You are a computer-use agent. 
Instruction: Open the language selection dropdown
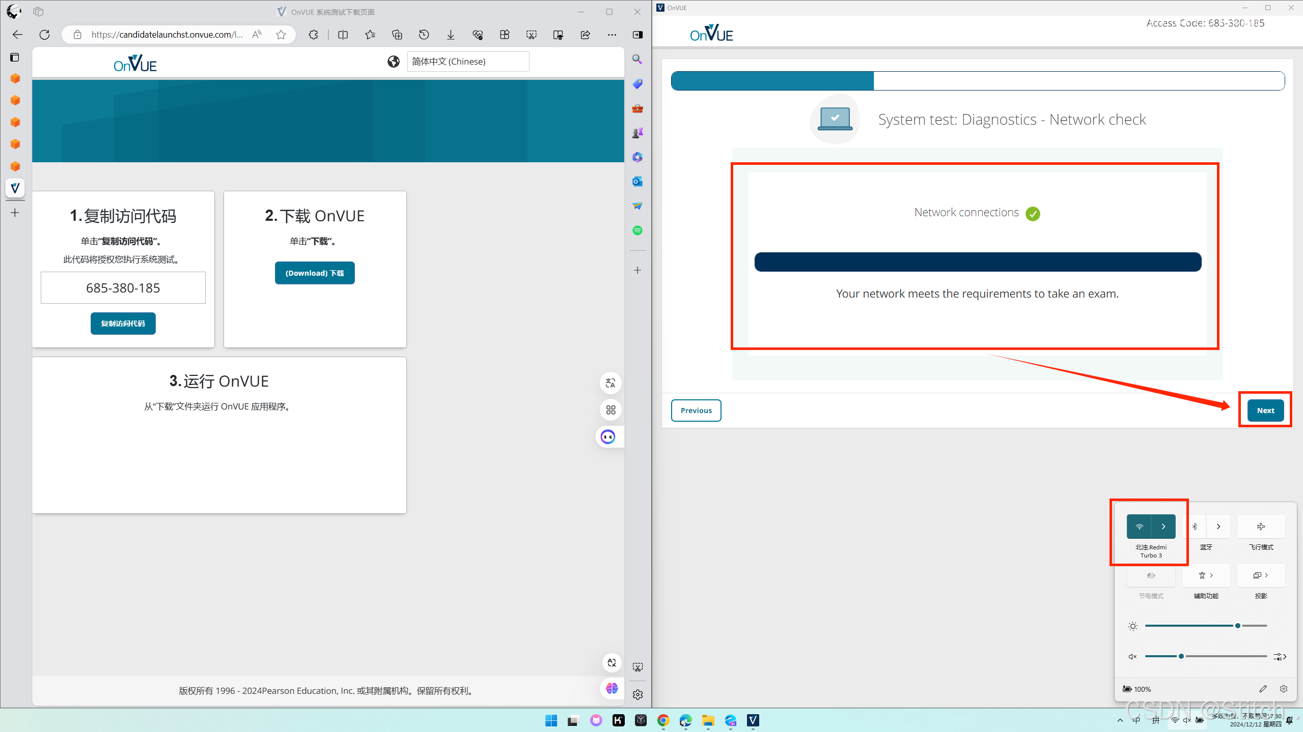[467, 62]
